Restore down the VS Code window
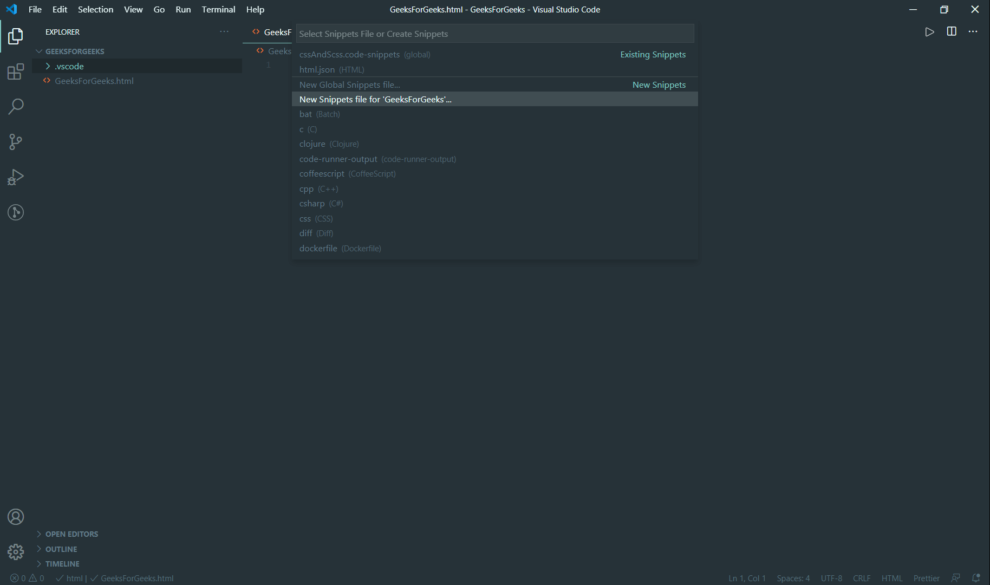990x585 pixels. (944, 9)
